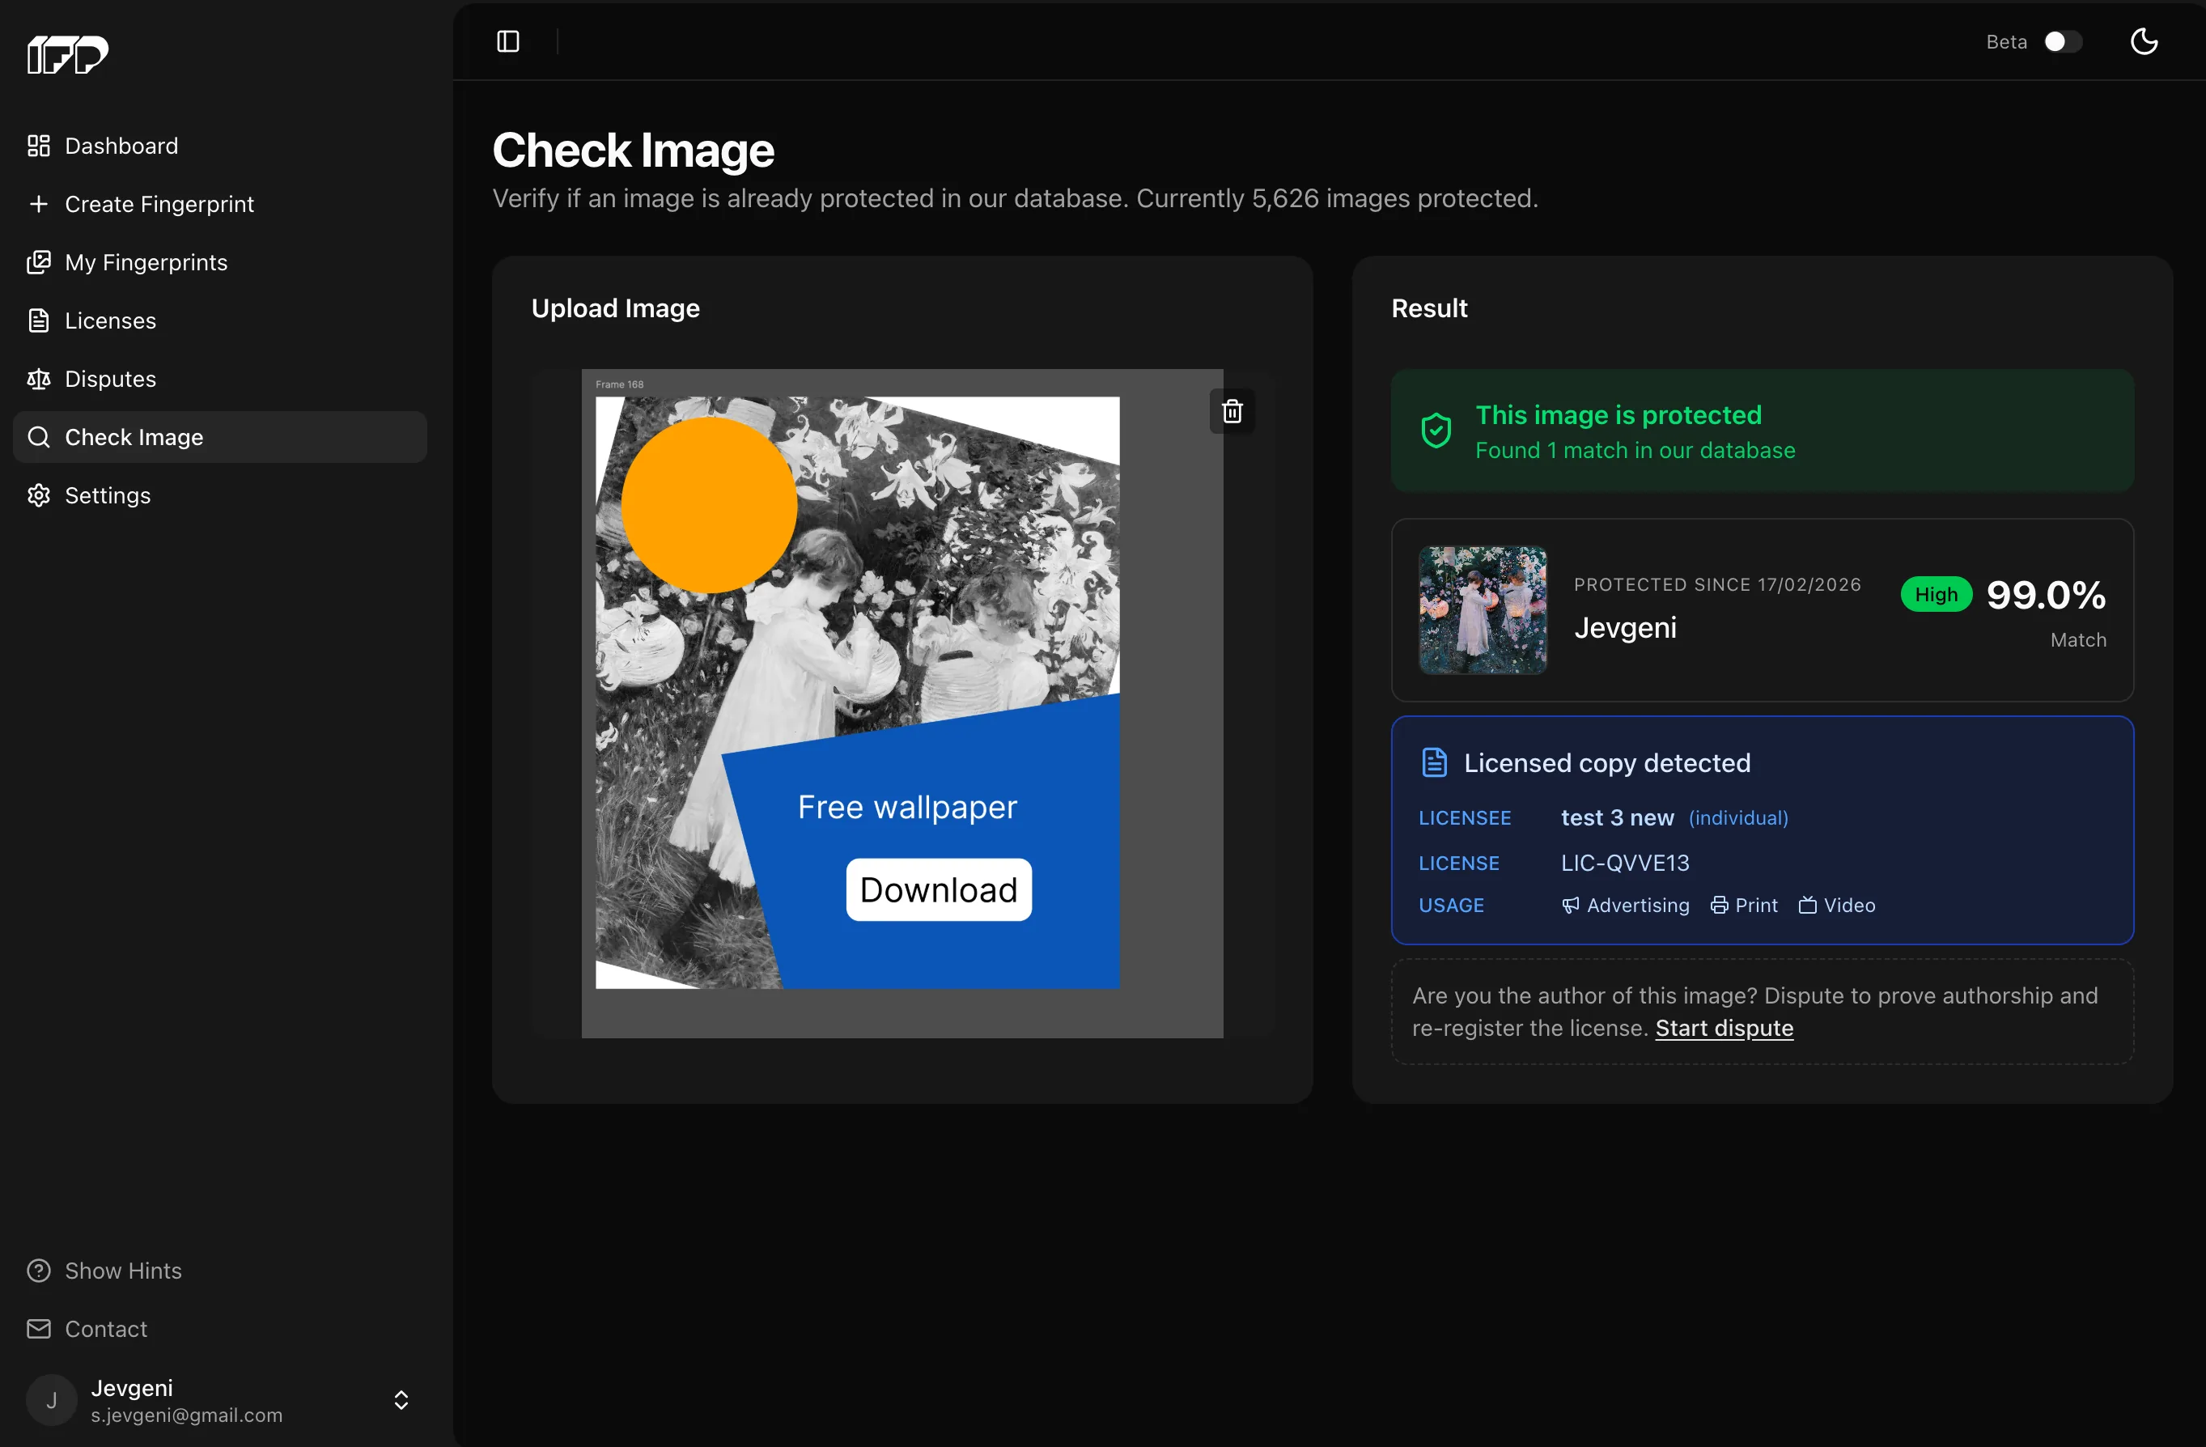Click the s.jevgeni@gmail.com email text
This screenshot has height=1447, width=2206.
point(186,1415)
